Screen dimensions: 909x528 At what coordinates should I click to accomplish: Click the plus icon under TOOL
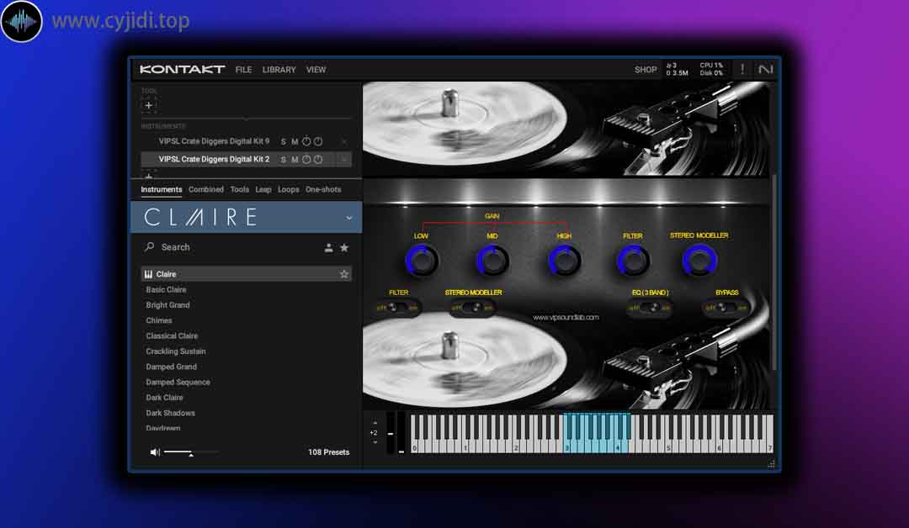pyautogui.click(x=149, y=105)
